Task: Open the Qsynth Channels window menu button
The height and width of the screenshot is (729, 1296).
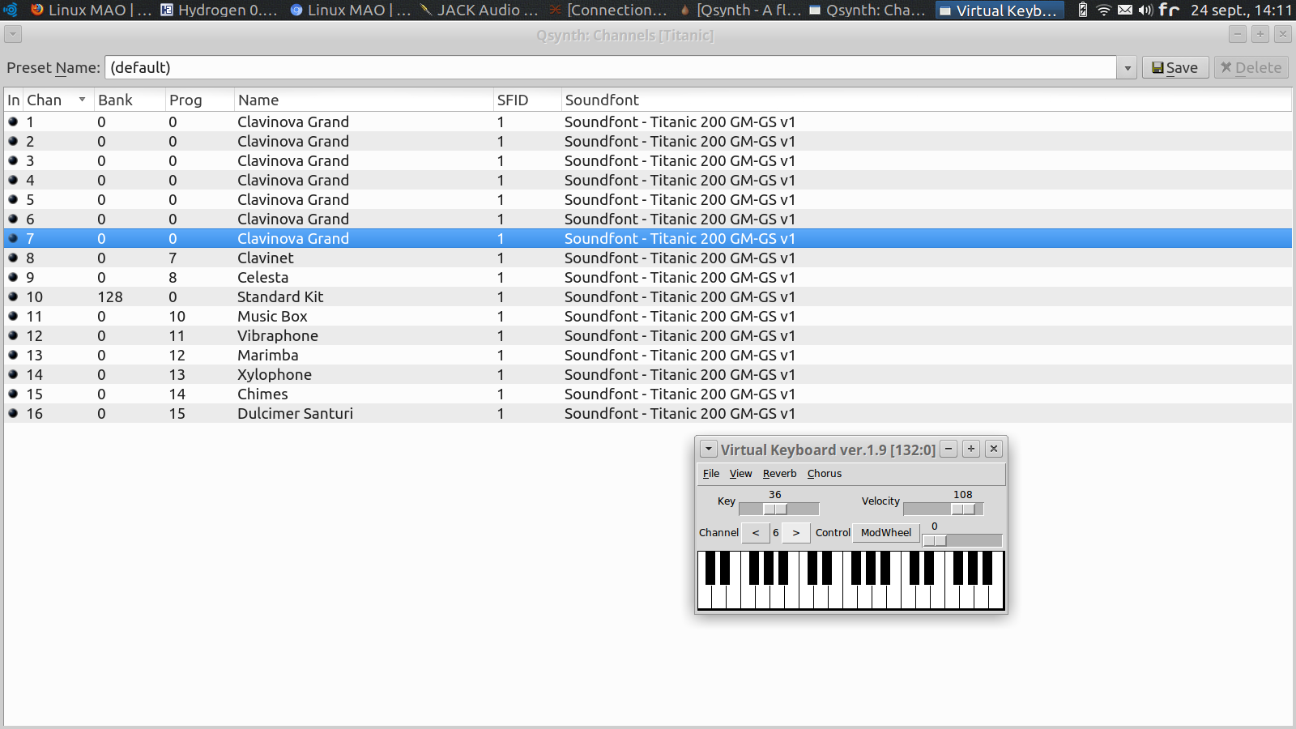Action: 13,34
